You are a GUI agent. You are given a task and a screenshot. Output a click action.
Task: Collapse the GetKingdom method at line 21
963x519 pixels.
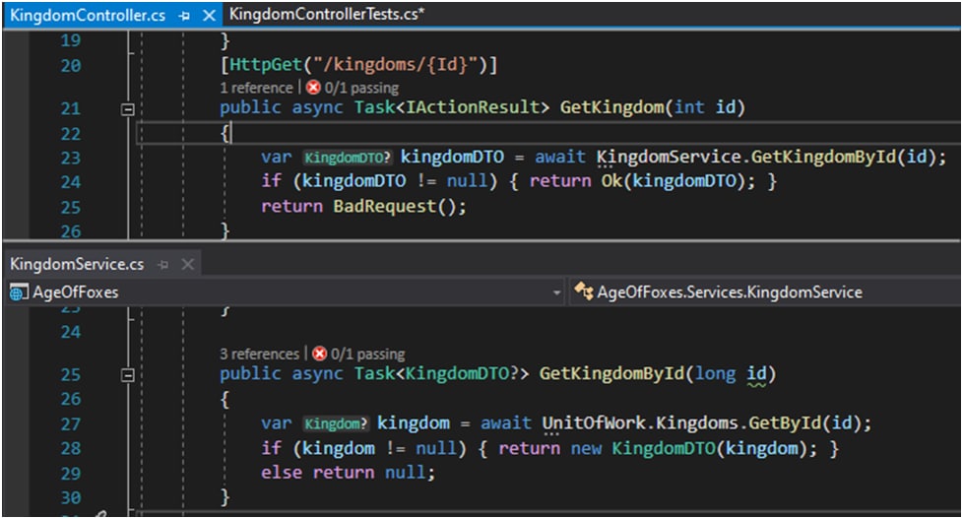(128, 109)
